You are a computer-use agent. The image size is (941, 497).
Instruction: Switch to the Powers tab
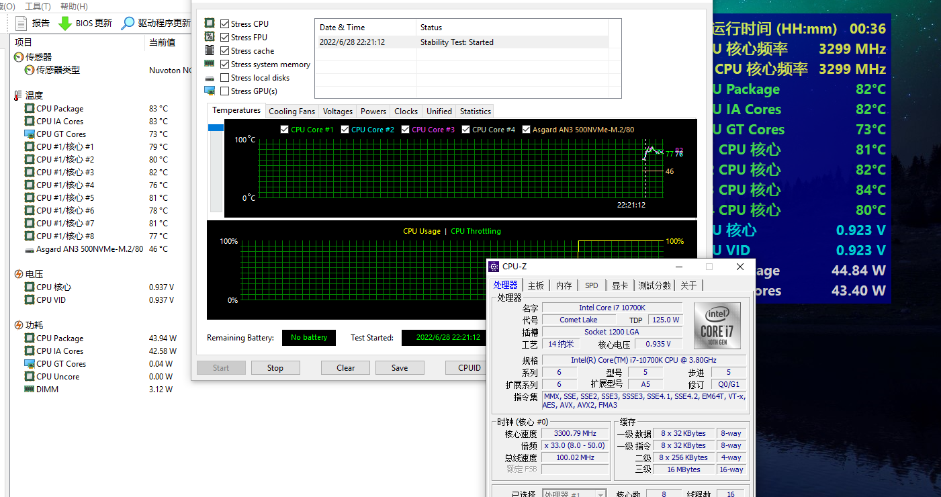[373, 111]
